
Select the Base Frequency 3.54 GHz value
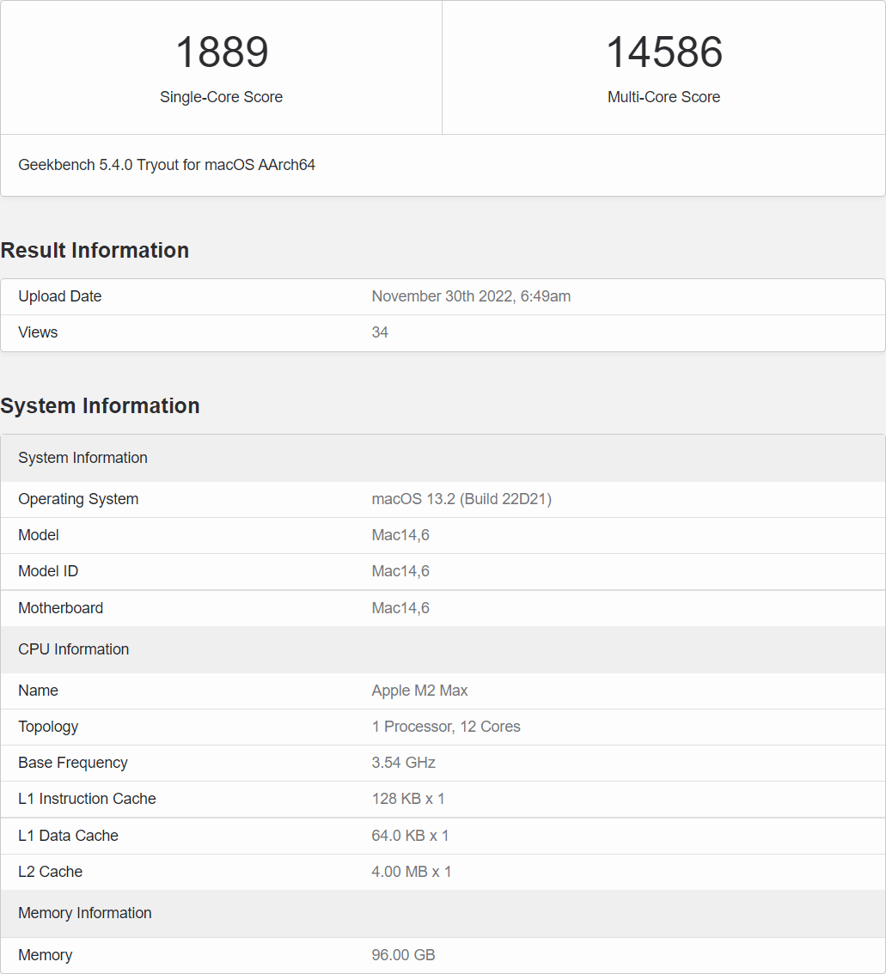coord(404,763)
